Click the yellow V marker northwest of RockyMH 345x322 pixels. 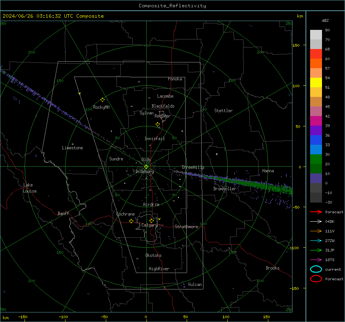80,93
